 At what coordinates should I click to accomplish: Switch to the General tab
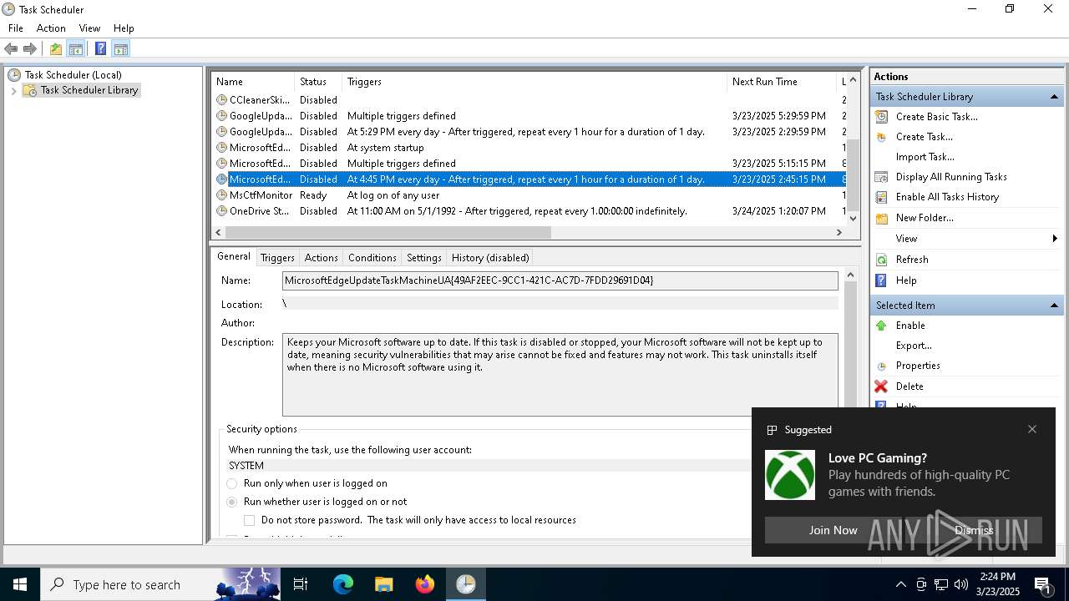(x=233, y=256)
